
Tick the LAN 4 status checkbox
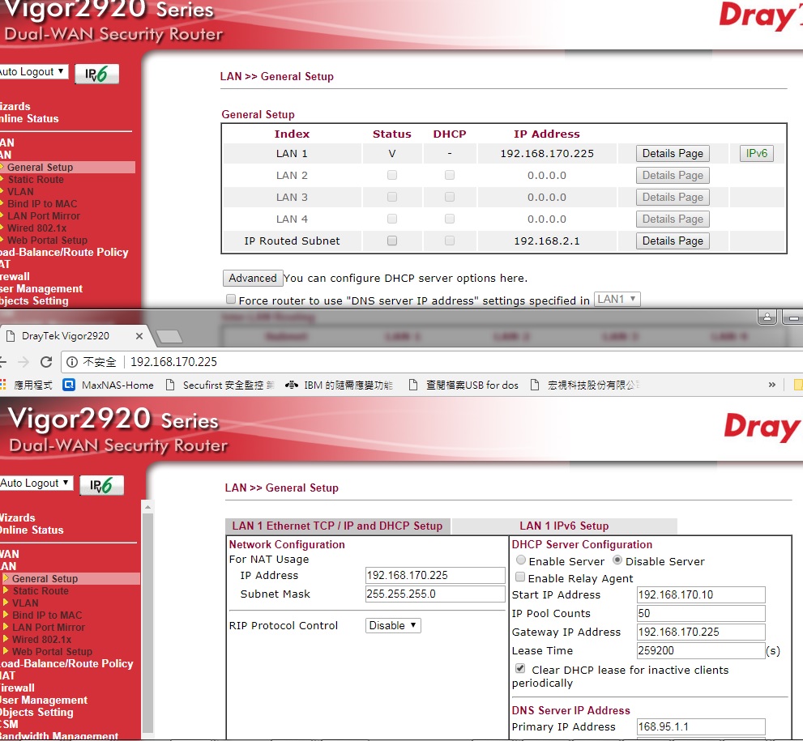[392, 219]
